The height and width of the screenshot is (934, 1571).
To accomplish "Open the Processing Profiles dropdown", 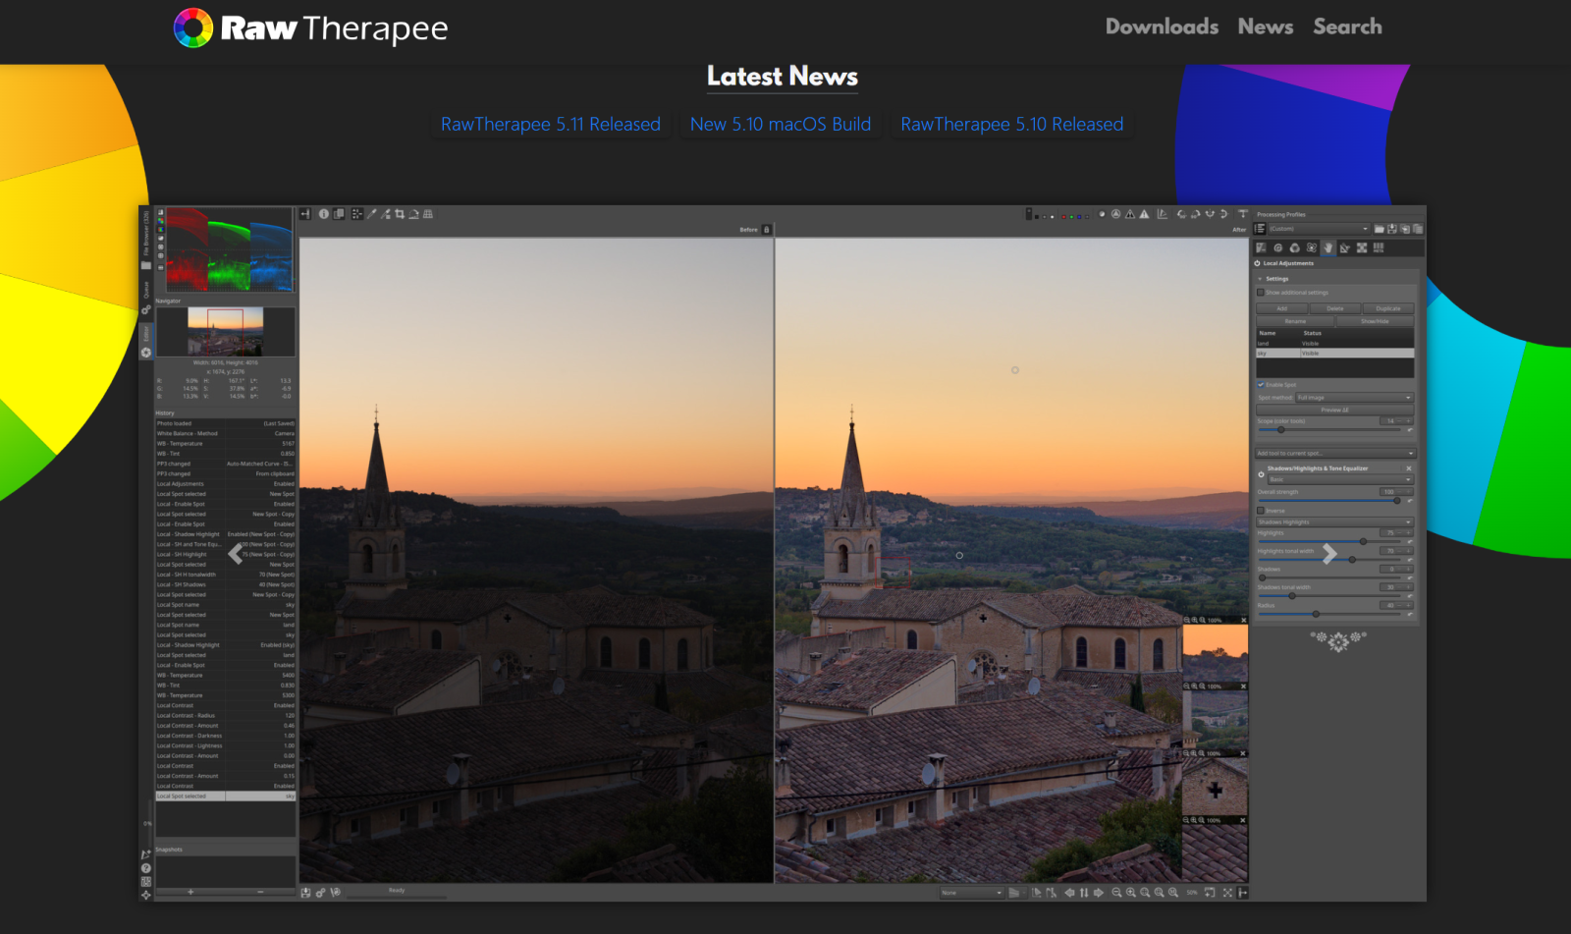I will click(1319, 229).
